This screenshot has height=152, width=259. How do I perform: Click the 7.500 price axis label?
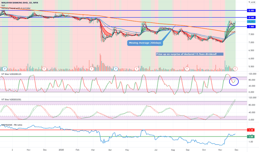251,34
